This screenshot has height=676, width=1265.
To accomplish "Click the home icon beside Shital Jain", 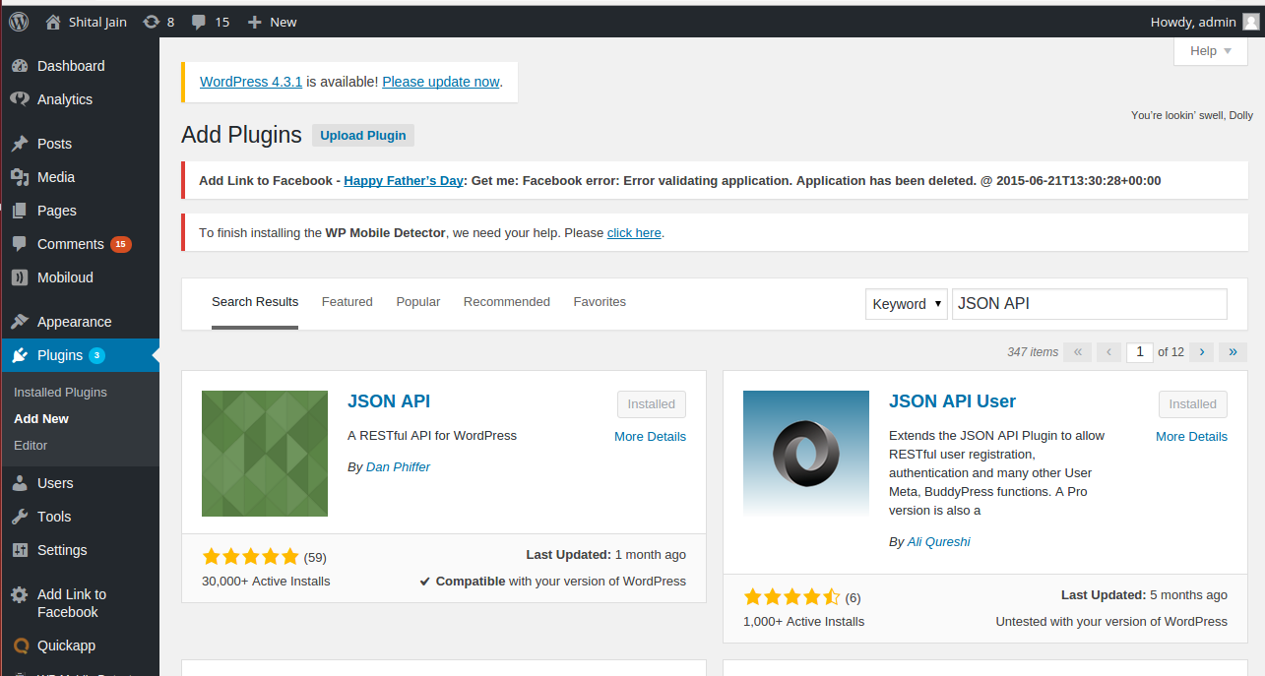I will coord(52,22).
